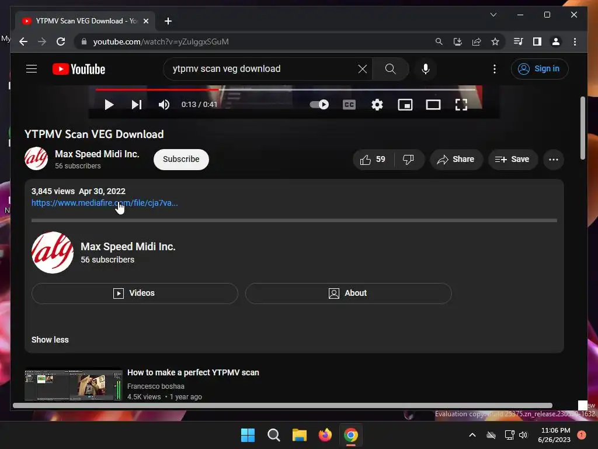598x449 pixels.
Task: Open a new browser tab
Action: pos(168,21)
